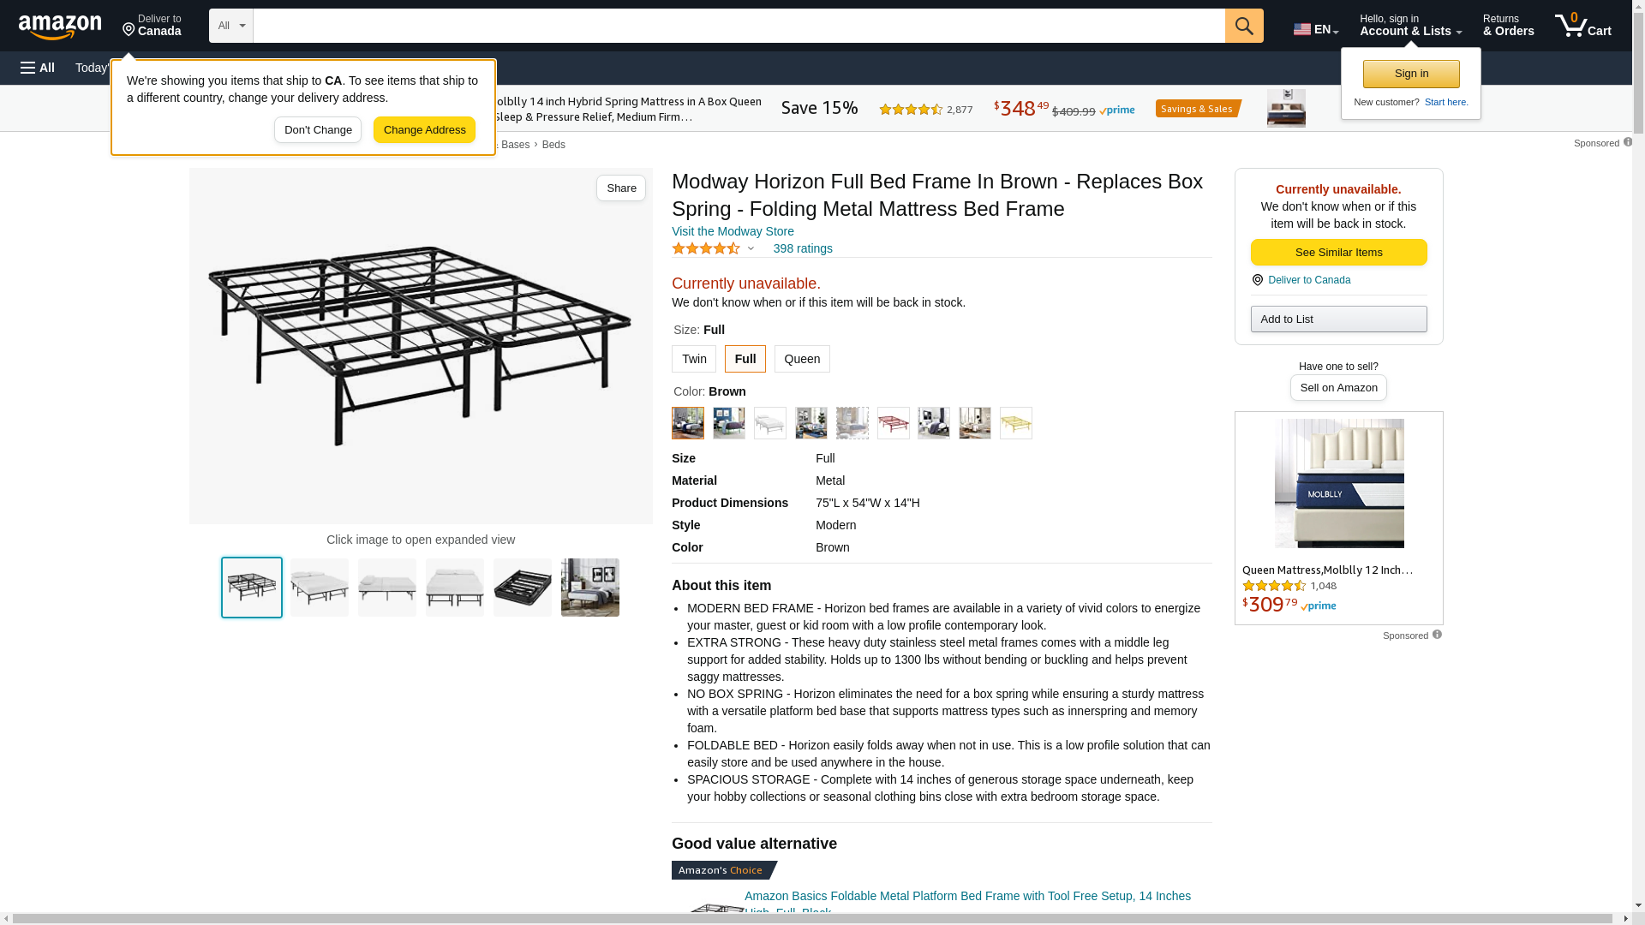Screen dimensions: 1645x925
Task: Click the search magnifier button
Action: pos(1244,26)
